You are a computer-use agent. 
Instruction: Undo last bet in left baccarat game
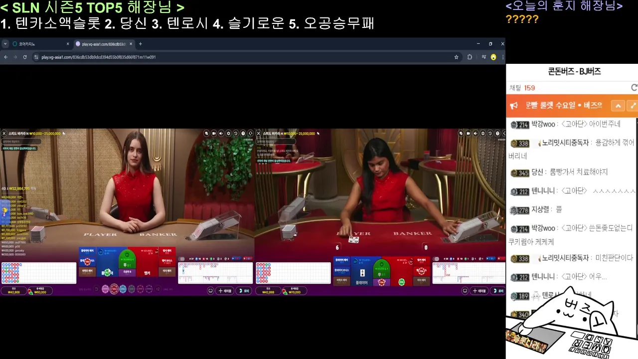coord(97,290)
